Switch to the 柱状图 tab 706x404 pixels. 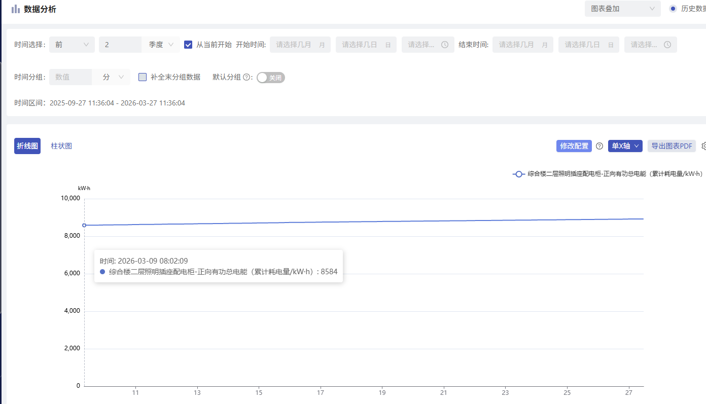61,146
